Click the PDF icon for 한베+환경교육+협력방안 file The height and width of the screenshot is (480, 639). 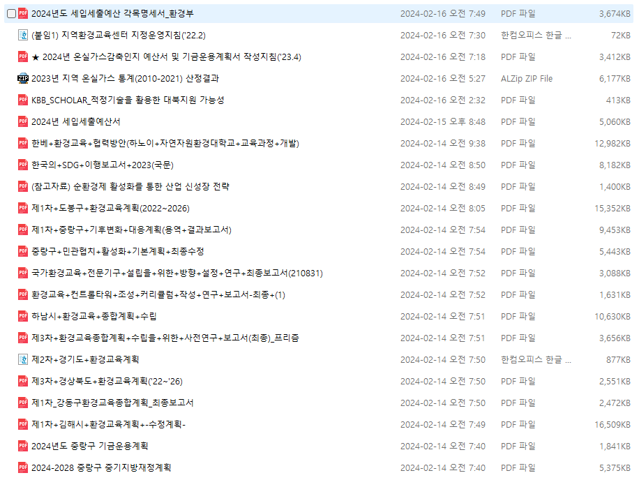(22, 142)
